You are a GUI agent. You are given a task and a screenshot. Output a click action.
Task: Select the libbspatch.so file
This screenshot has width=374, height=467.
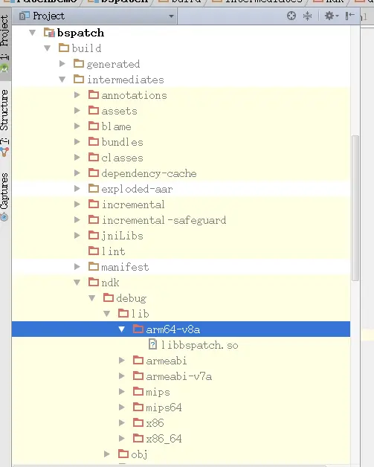(x=199, y=345)
